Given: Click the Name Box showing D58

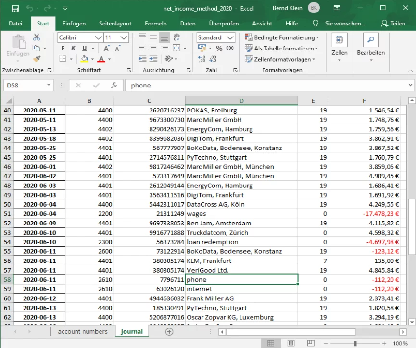Looking at the screenshot, I should 24,85.
